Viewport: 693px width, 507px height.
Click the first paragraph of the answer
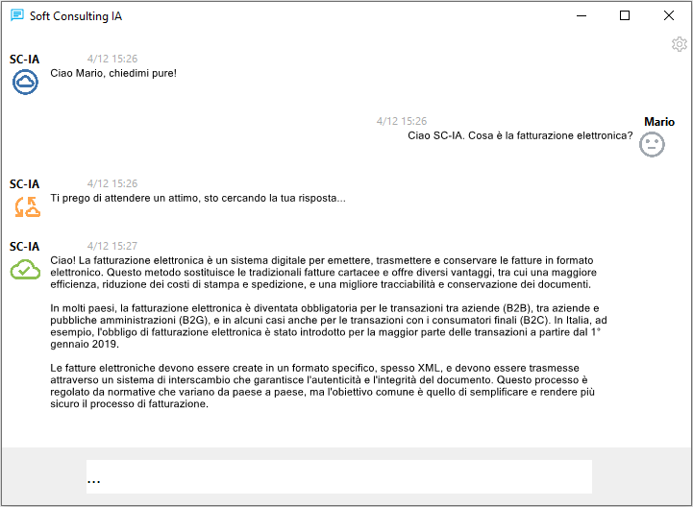(324, 272)
